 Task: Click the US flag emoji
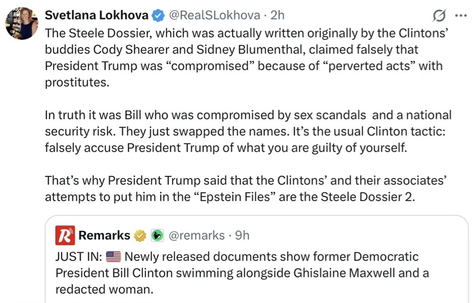(x=113, y=257)
